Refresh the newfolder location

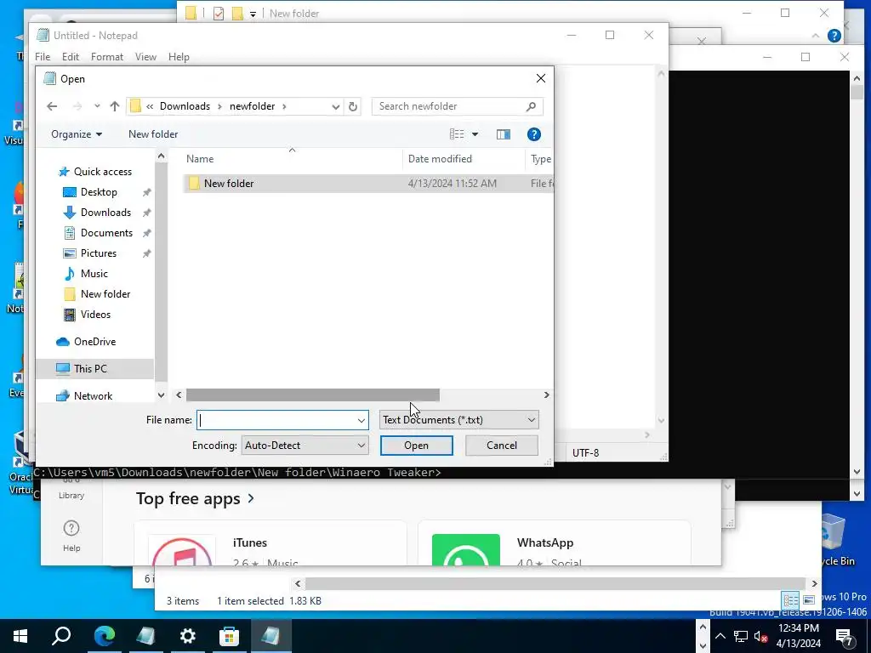pos(353,106)
